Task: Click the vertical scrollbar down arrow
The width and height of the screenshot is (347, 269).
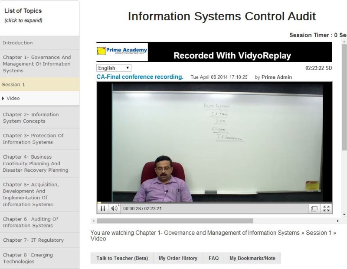Action: pos(344,215)
